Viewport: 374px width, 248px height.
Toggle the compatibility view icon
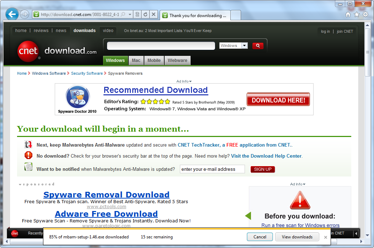(137, 14)
